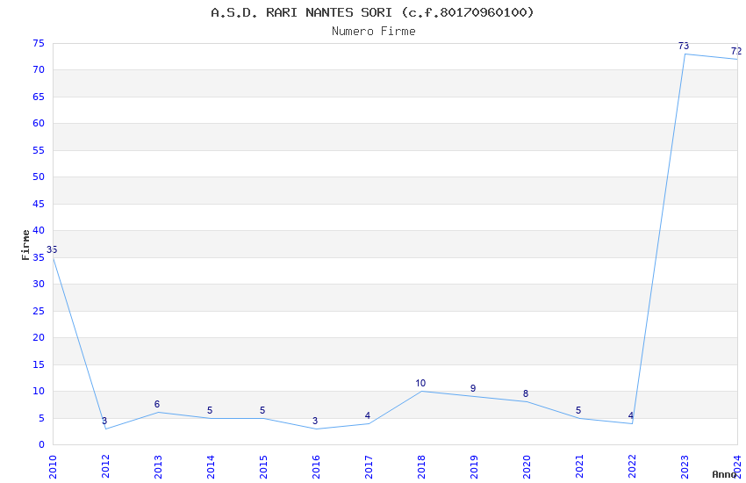Click the data label 10 for 2018
This screenshot has height=483, width=746.
(420, 383)
